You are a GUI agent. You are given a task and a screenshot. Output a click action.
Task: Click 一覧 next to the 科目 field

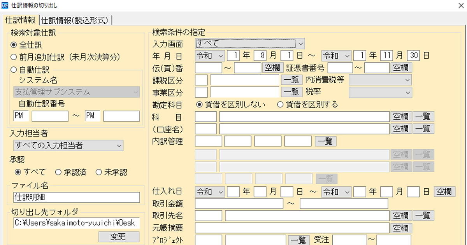[x=423, y=116]
